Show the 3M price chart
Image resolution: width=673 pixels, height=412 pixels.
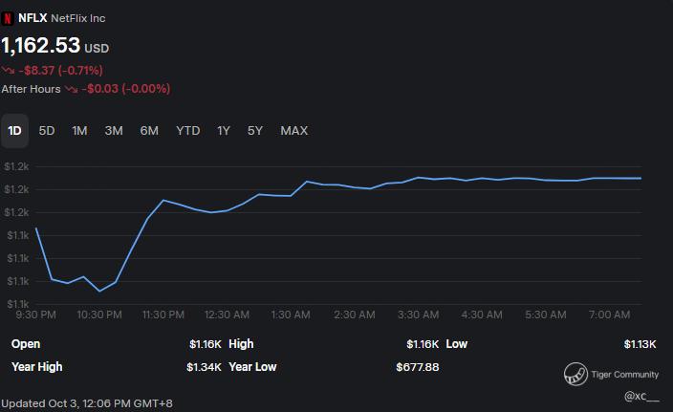(114, 131)
